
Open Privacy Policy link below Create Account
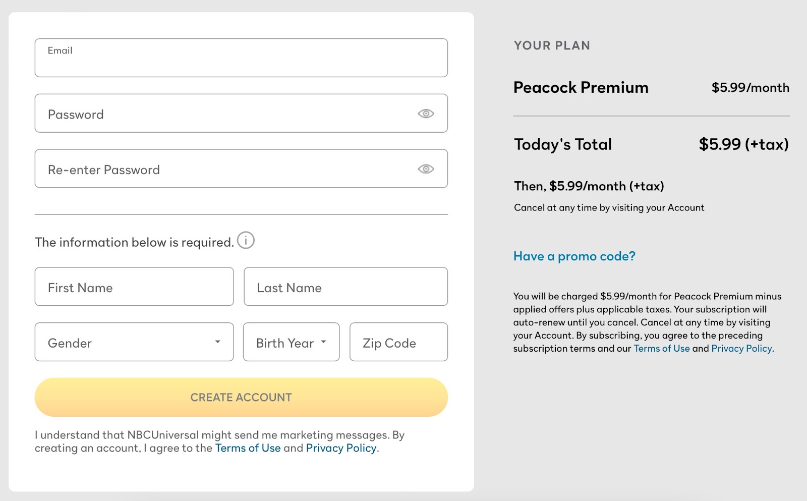point(341,448)
